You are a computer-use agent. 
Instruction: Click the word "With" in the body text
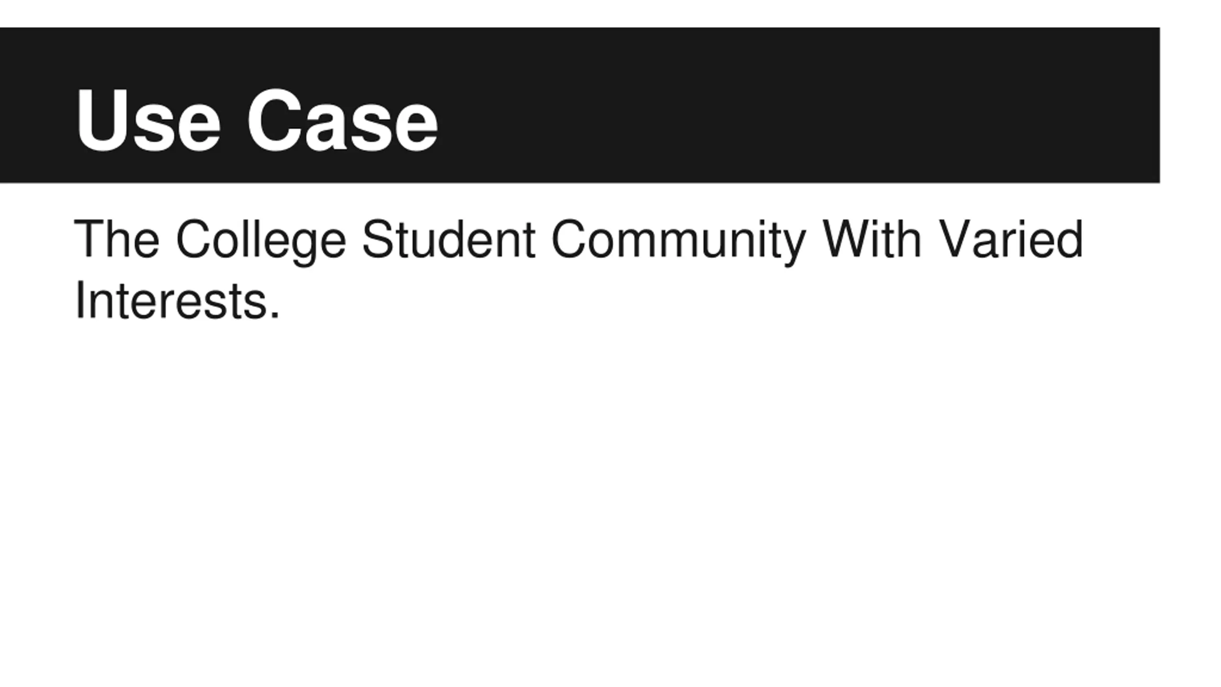[872, 239]
